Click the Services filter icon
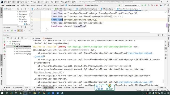 coord(19,38)
